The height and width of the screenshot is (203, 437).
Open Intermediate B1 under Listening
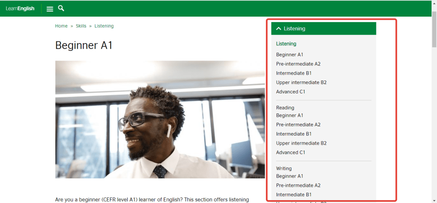click(294, 73)
